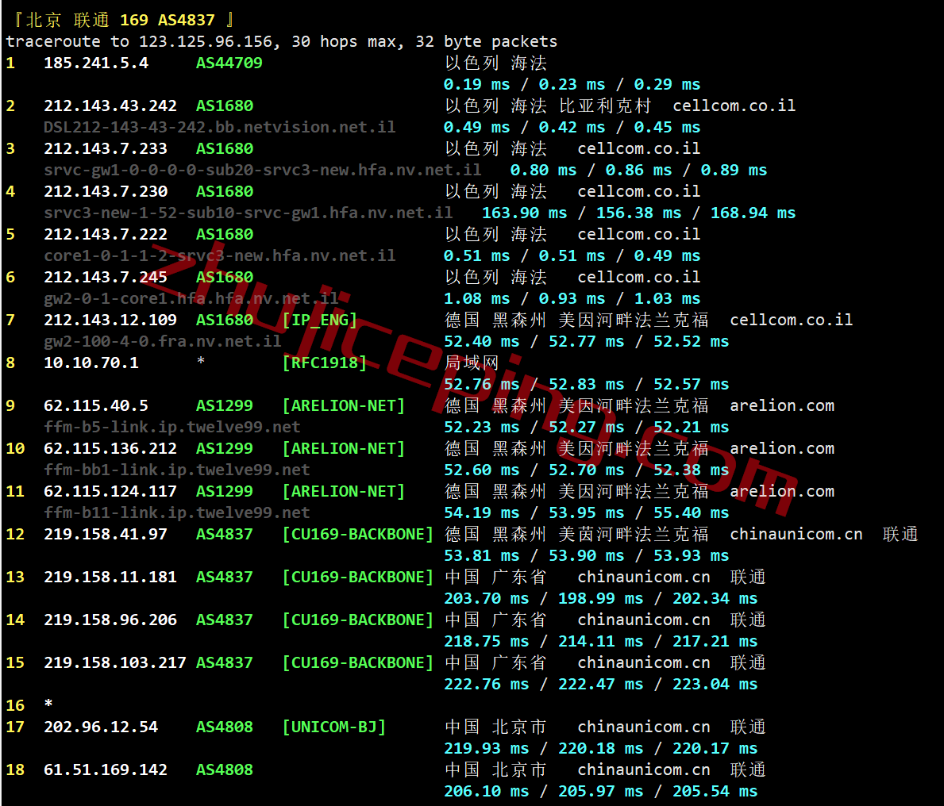The width and height of the screenshot is (944, 806).
Task: Click the final hop IP 61.51.169.142
Action: pyautogui.click(x=105, y=770)
